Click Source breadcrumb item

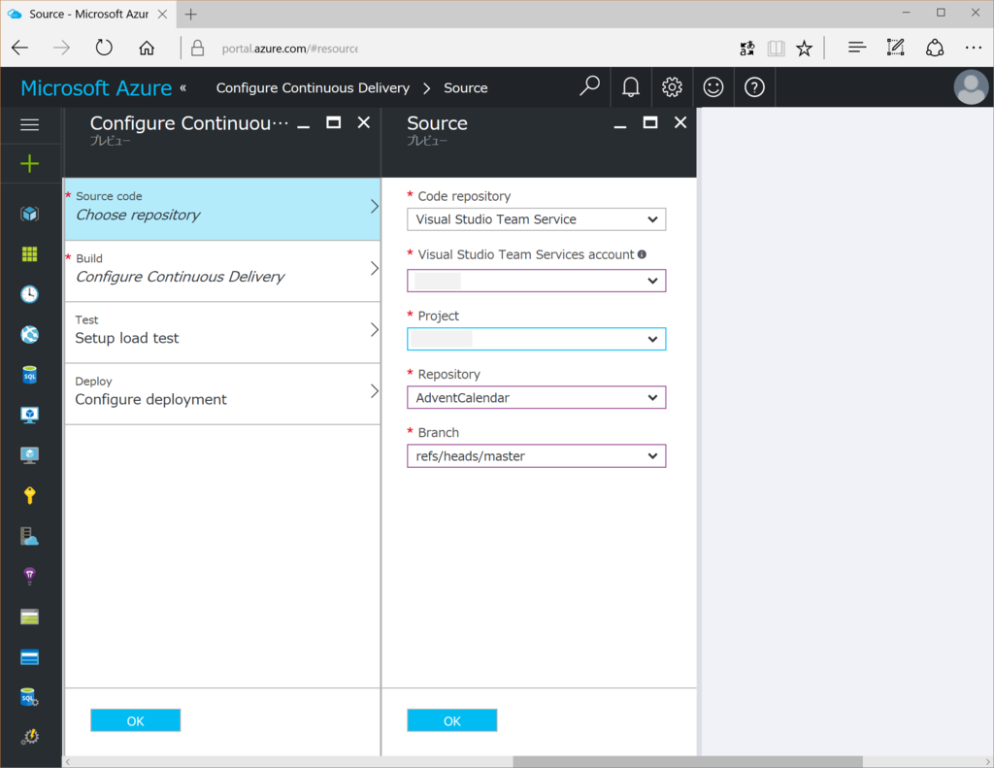(x=465, y=88)
